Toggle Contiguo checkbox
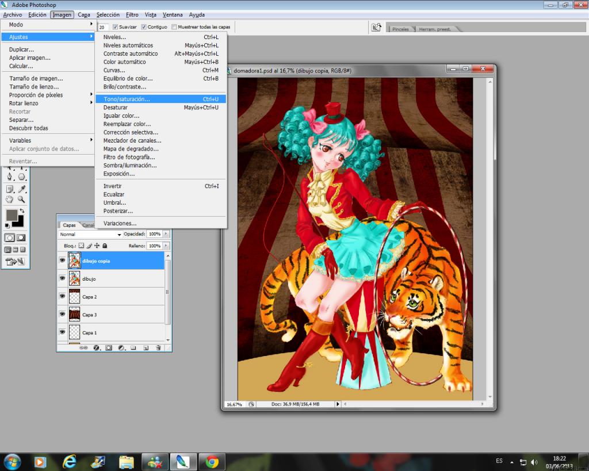Screen dimensions: 589x471 (x=144, y=27)
